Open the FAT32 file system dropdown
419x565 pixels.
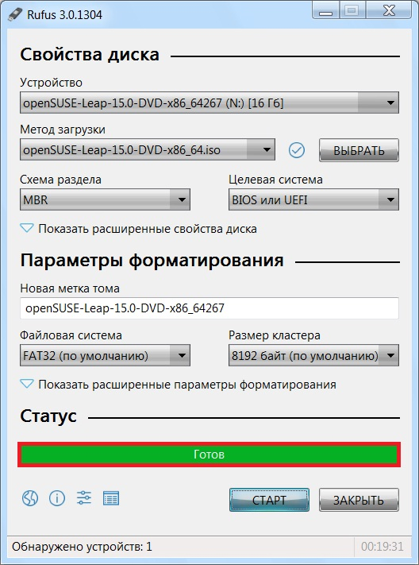coord(105,356)
